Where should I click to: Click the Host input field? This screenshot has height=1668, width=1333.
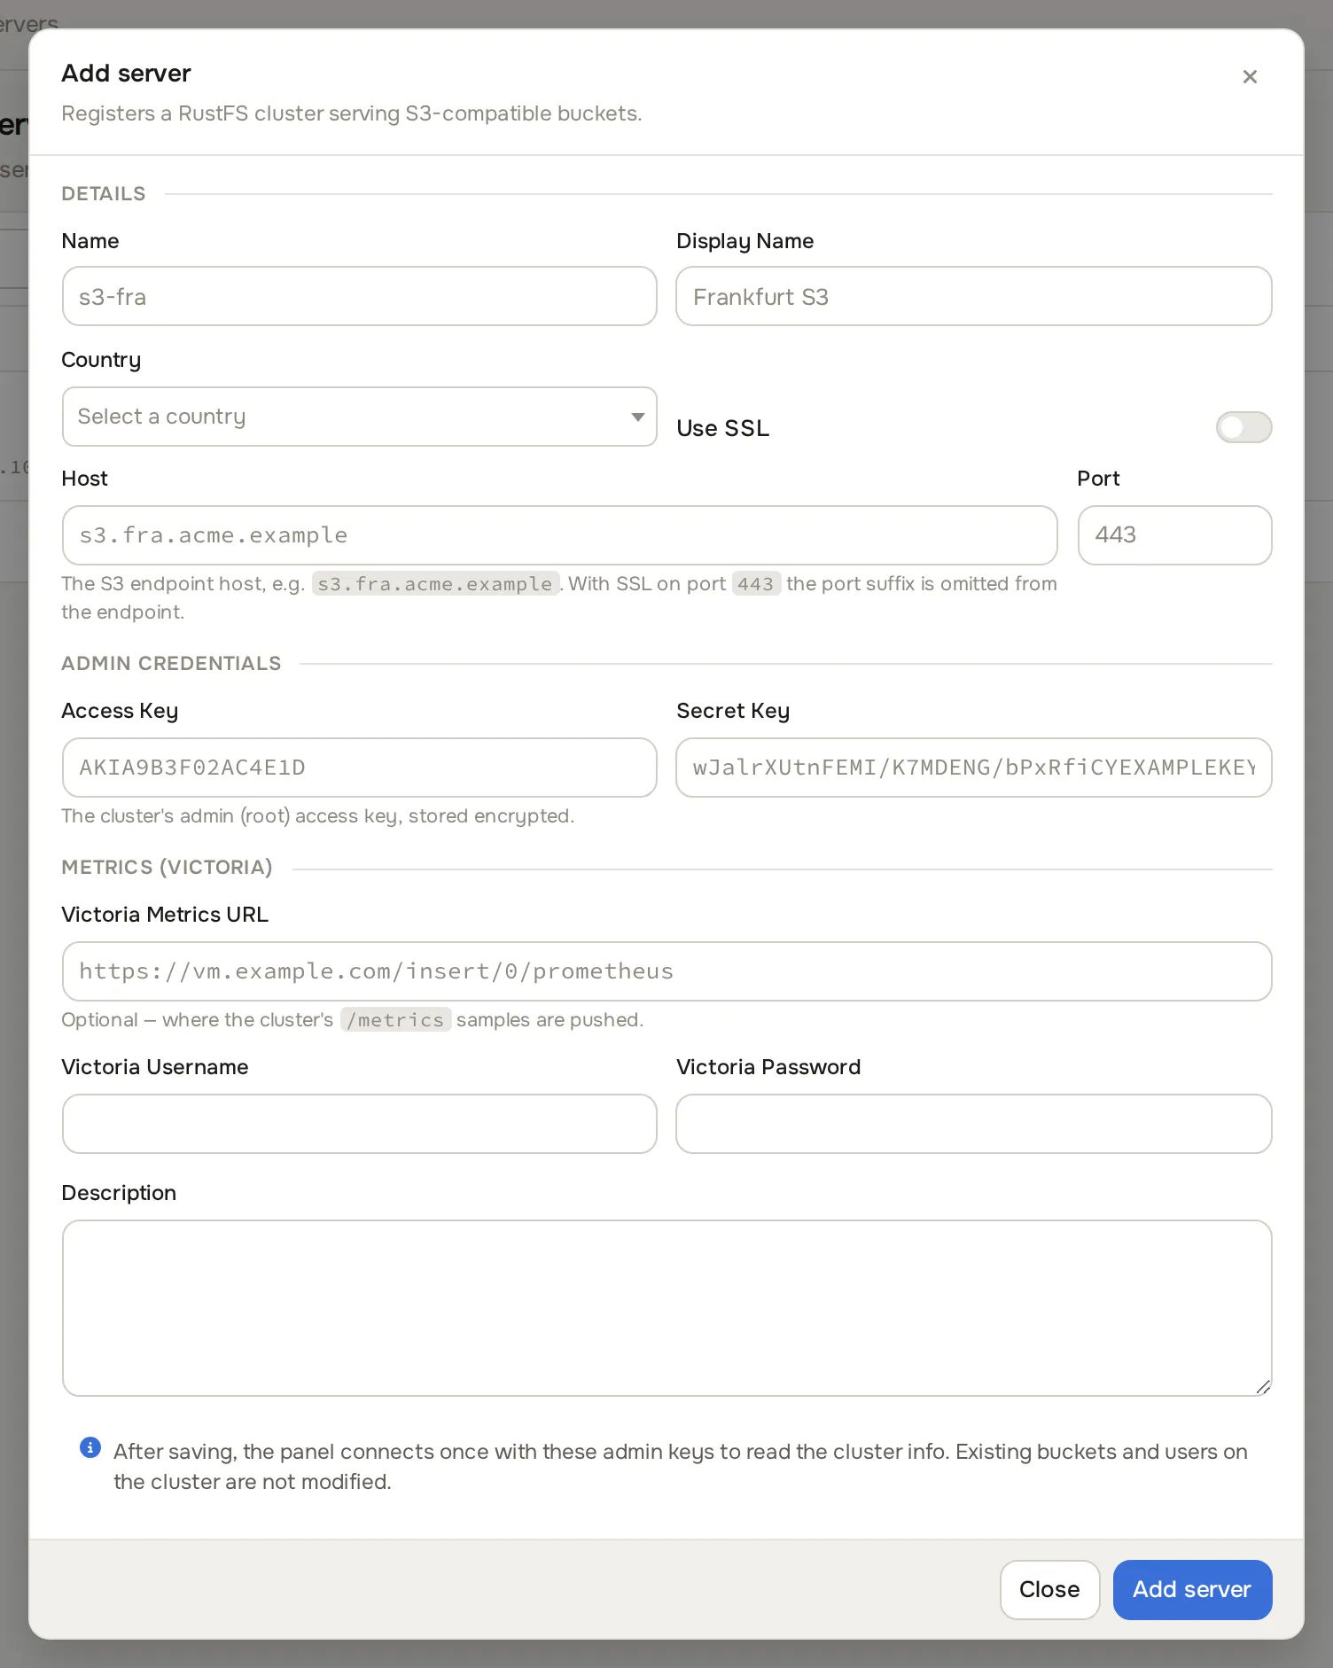(x=560, y=535)
